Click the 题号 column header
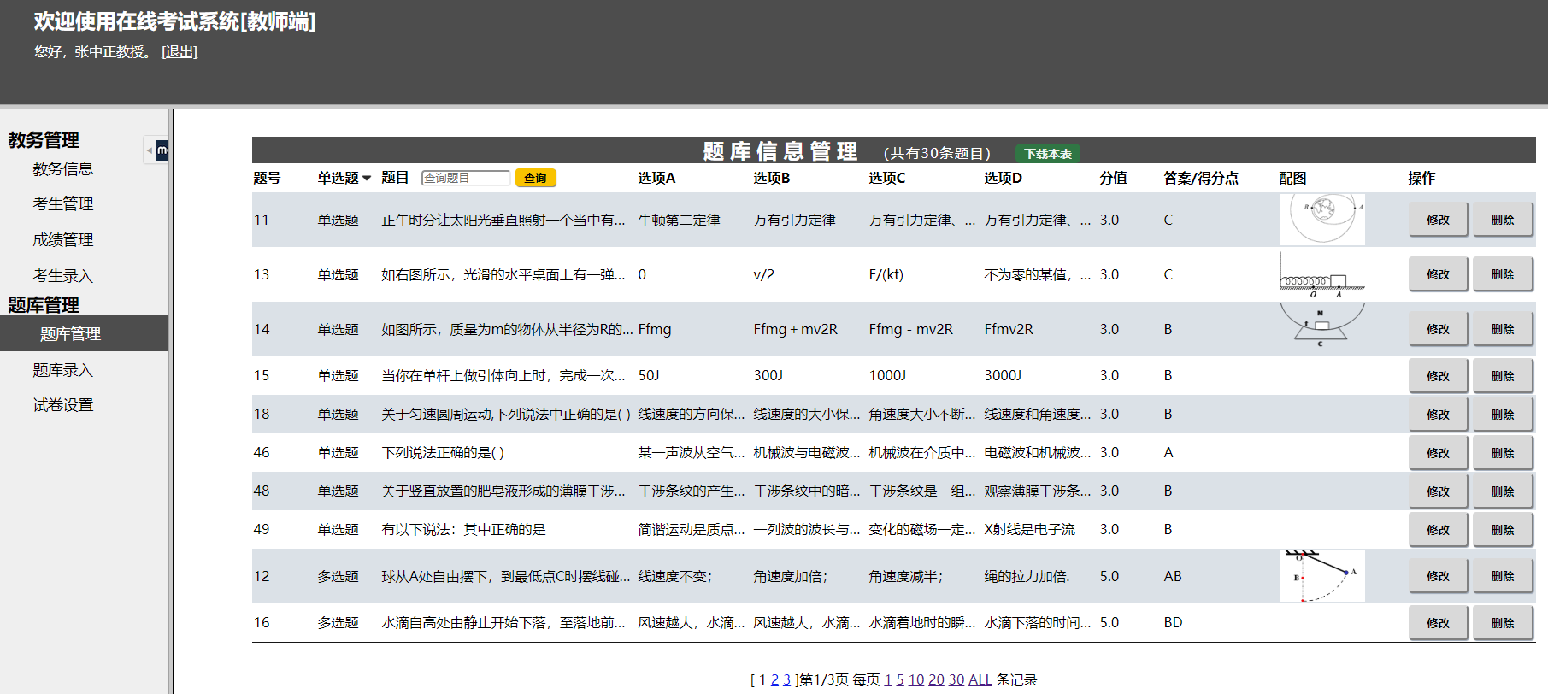Image resolution: width=1548 pixels, height=694 pixels. 267,178
